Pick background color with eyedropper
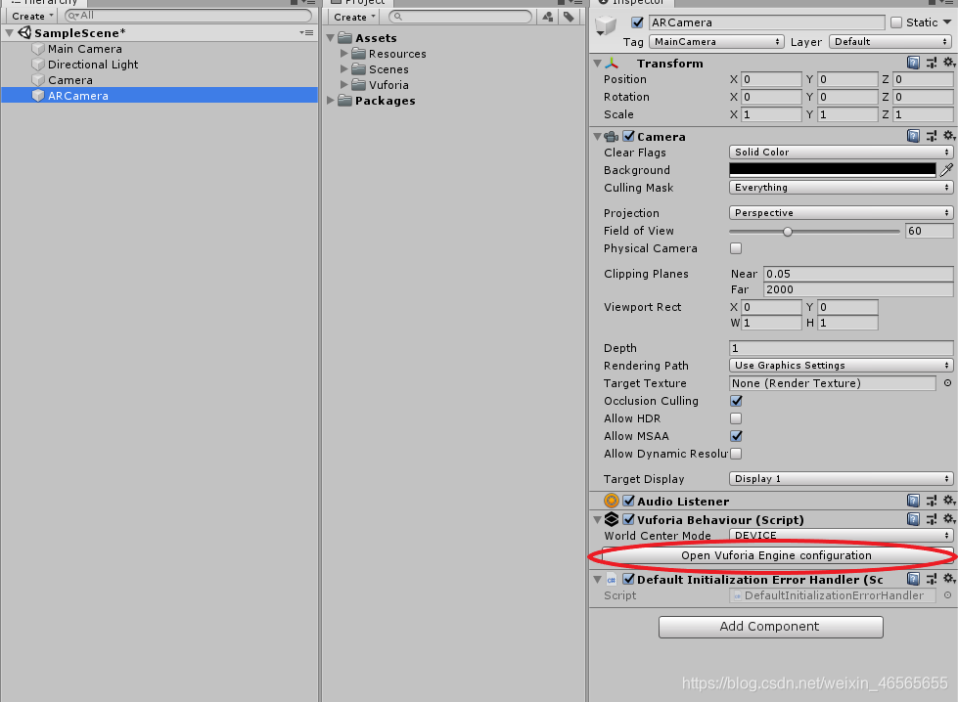Viewport: 958px width, 702px height. 946,170
